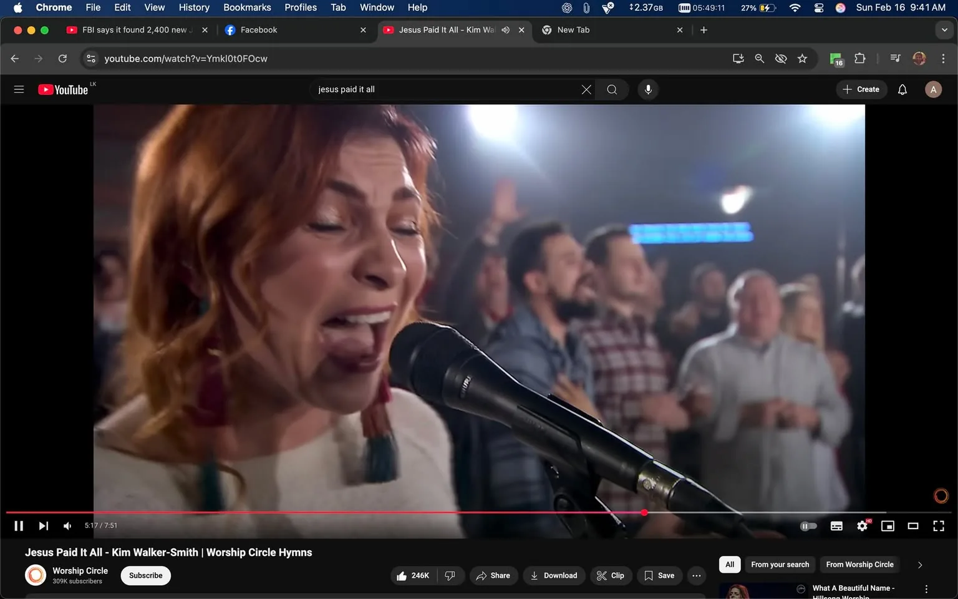Screen dimensions: 958x599
Task: Switch to theater mode
Action: coord(913,525)
